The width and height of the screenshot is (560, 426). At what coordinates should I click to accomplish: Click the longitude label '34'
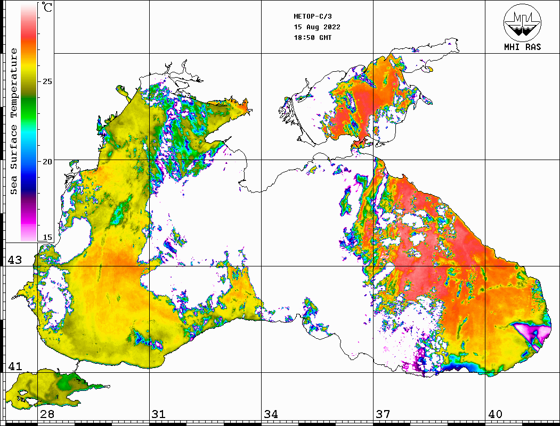pyautogui.click(x=271, y=414)
